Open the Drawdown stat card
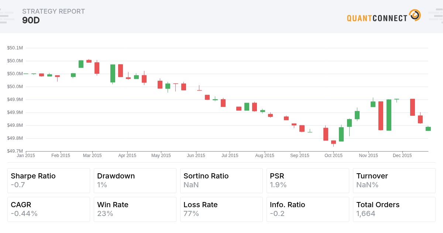This screenshot has height=233, width=443. coord(135,181)
